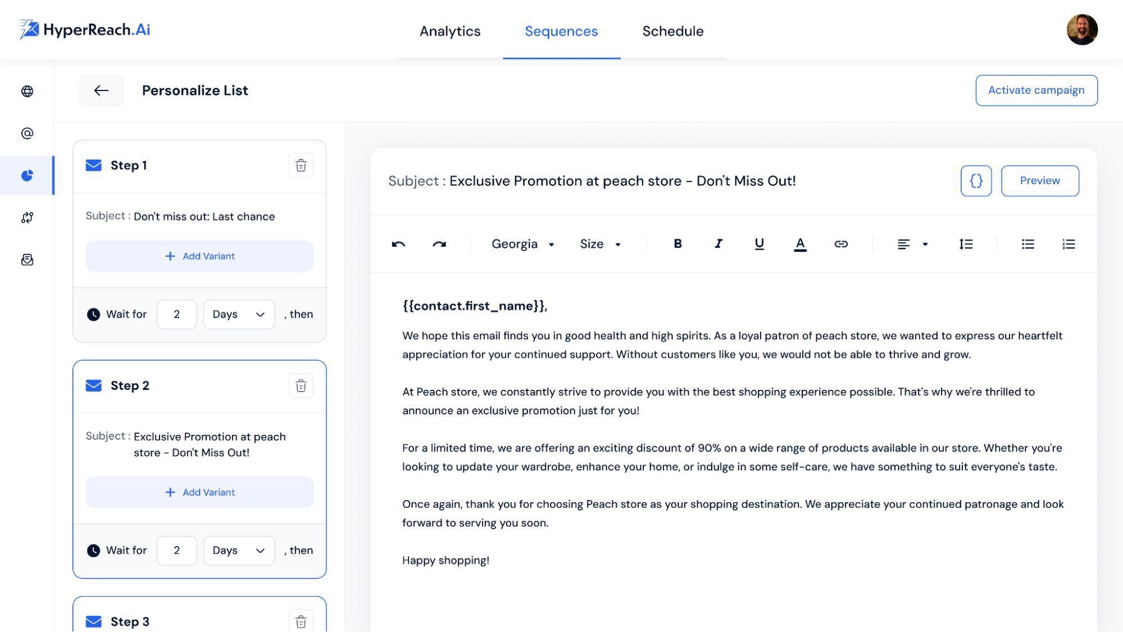Click the Activate campaign button
The image size is (1123, 632).
pos(1036,89)
